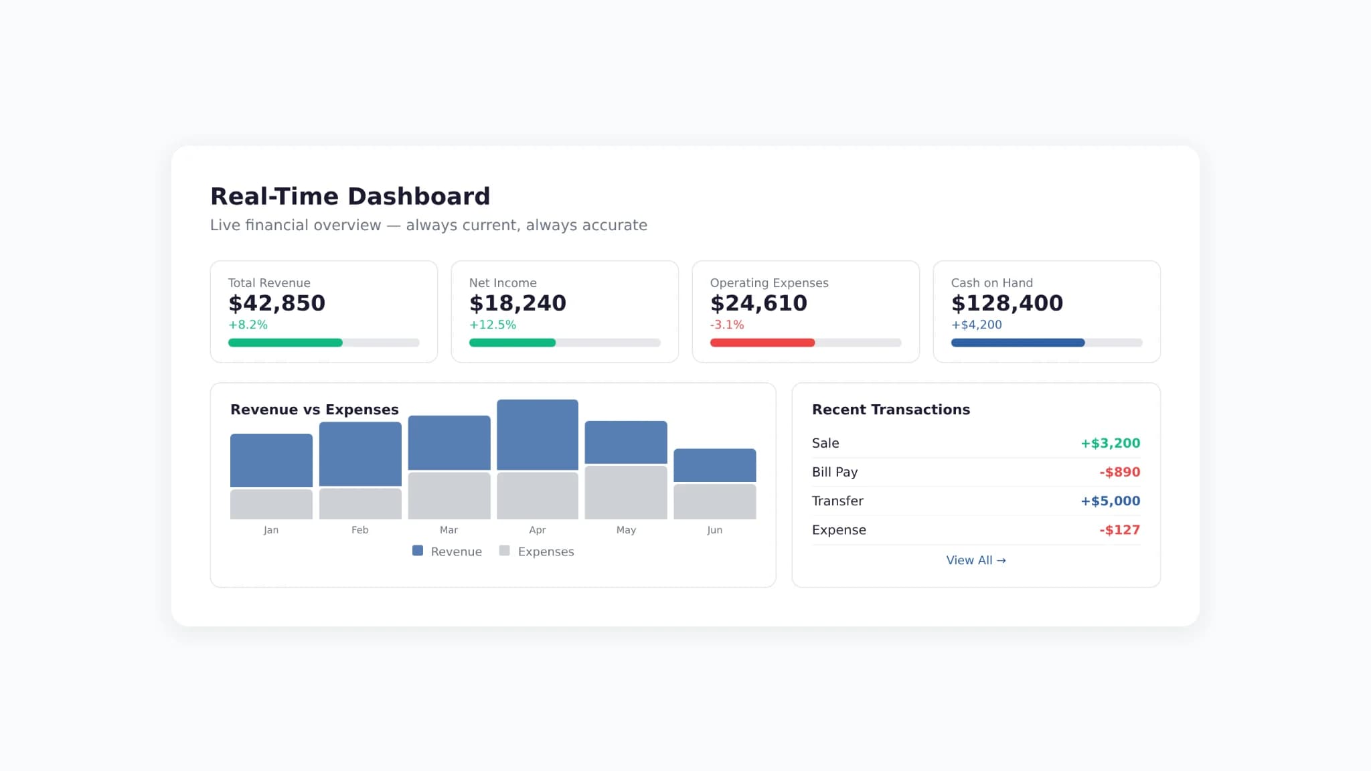Select the May revenue bar
The width and height of the screenshot is (1371, 771).
(626, 442)
